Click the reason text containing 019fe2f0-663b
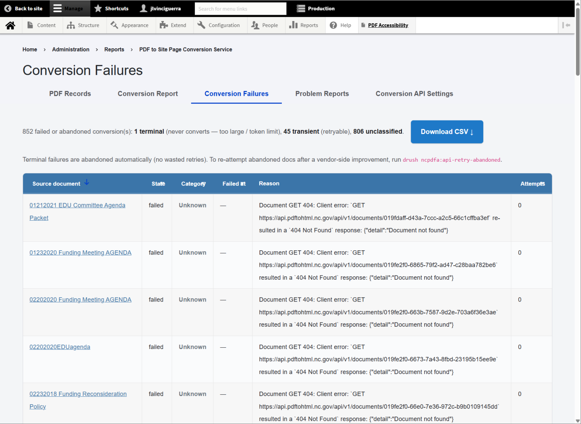Image resolution: width=581 pixels, height=424 pixels. 378,312
